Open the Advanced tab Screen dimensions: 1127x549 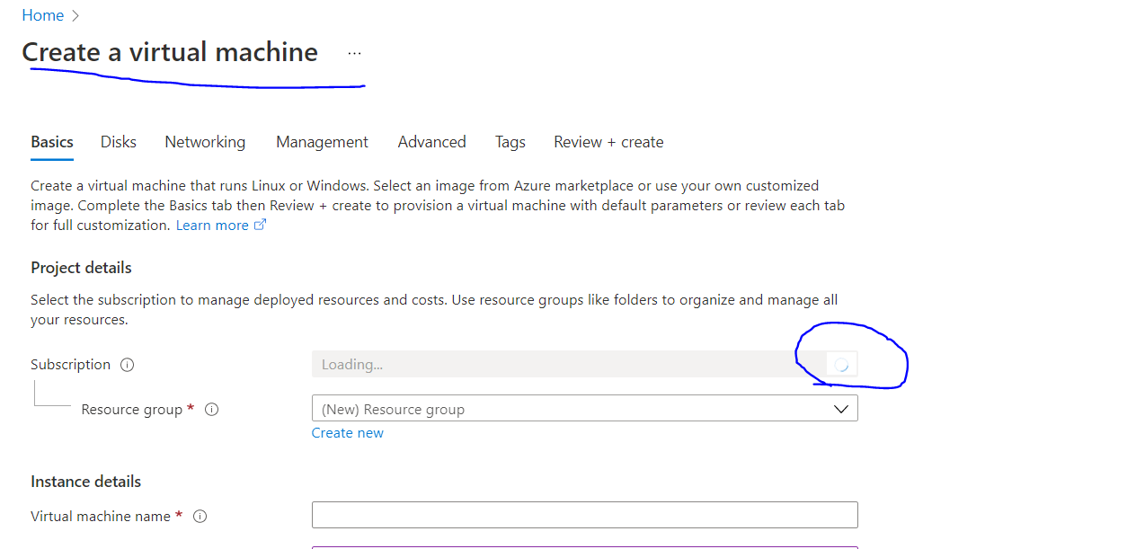coord(432,142)
